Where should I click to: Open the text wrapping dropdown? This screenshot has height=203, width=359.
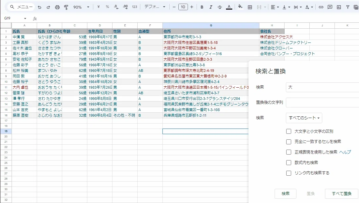pyautogui.click(x=298, y=7)
